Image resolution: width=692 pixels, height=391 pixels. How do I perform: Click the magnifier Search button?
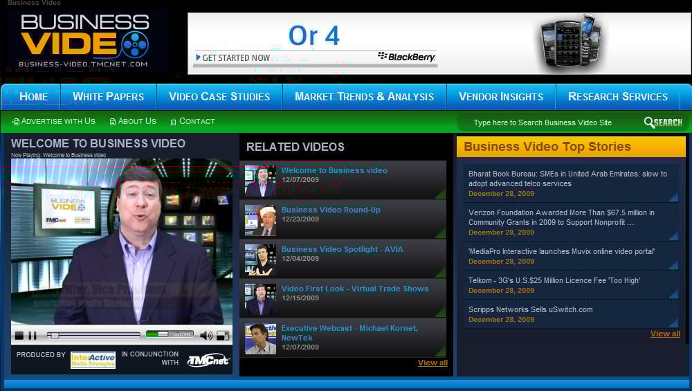pos(663,122)
